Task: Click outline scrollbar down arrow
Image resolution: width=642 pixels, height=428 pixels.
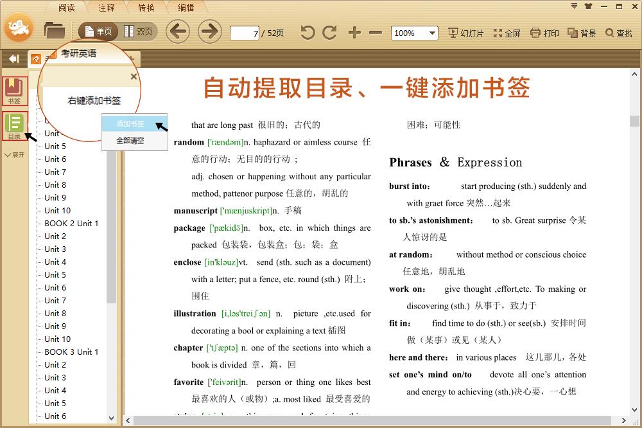Action: point(111,418)
